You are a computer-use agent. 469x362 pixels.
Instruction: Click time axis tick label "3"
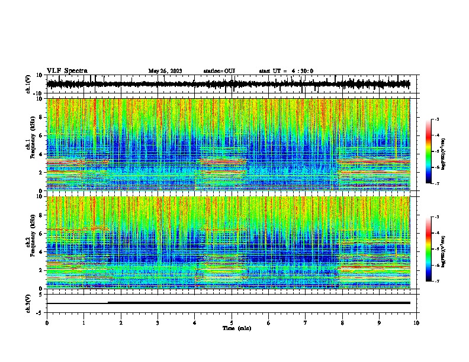pos(158,323)
